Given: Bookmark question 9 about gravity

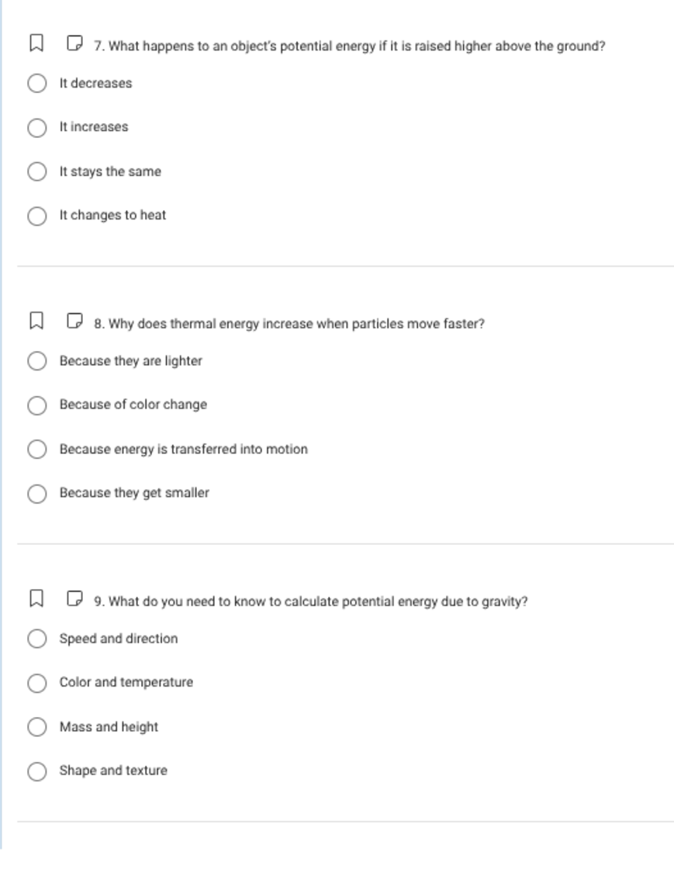Looking at the screenshot, I should pos(35,598).
